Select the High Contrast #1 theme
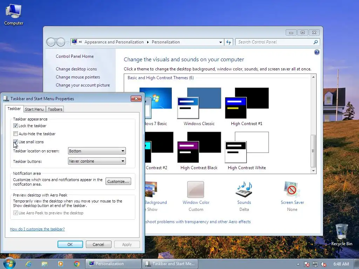The width and height of the screenshot is (359, 269). [246, 106]
